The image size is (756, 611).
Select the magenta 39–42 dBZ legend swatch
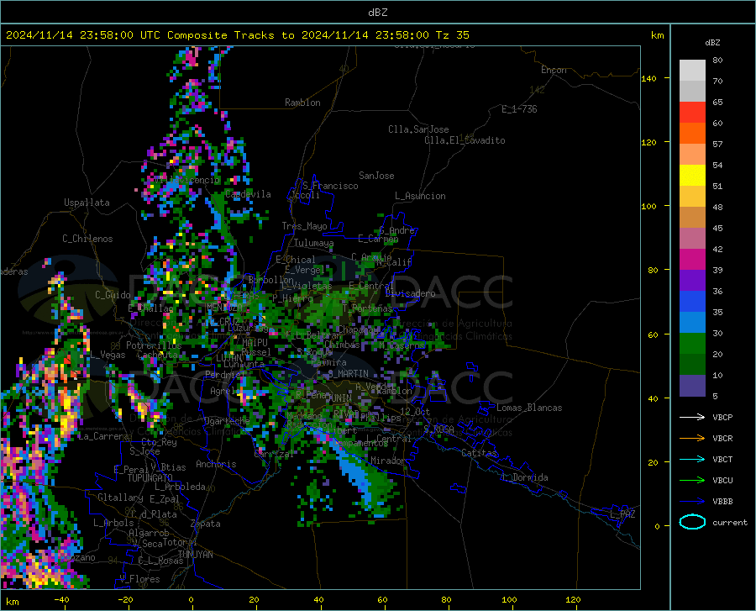pos(692,260)
